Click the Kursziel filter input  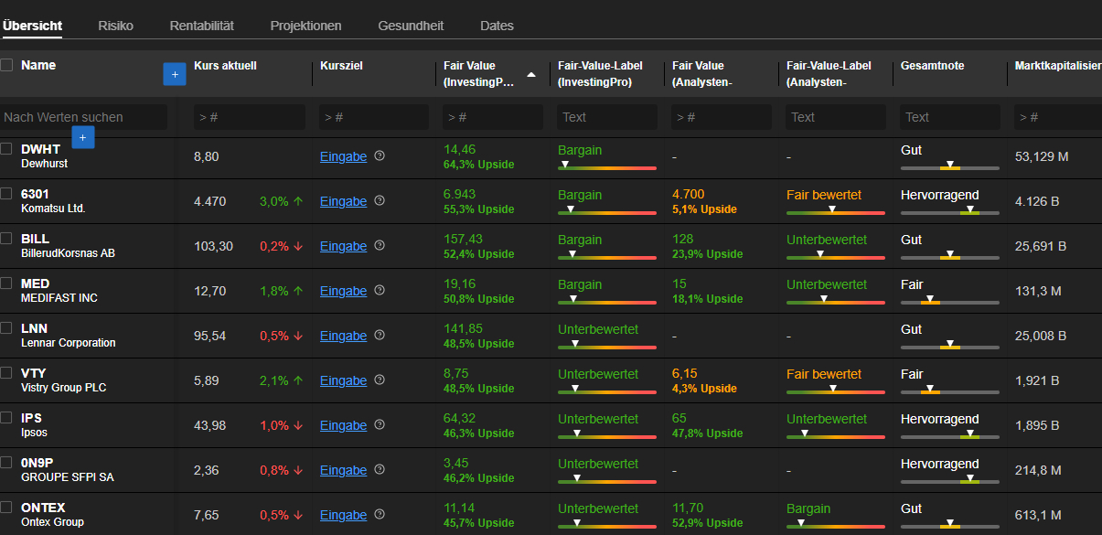[x=373, y=117]
